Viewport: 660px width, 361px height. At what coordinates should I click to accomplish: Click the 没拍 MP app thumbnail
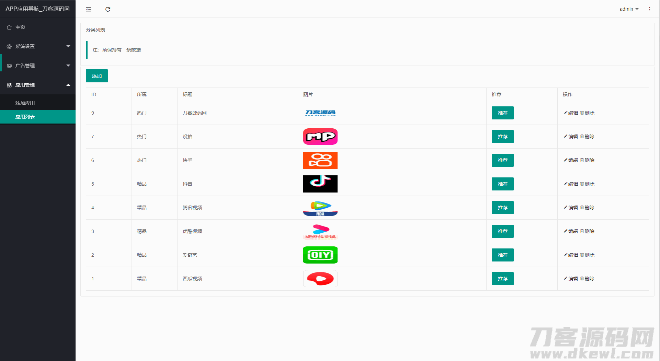320,137
